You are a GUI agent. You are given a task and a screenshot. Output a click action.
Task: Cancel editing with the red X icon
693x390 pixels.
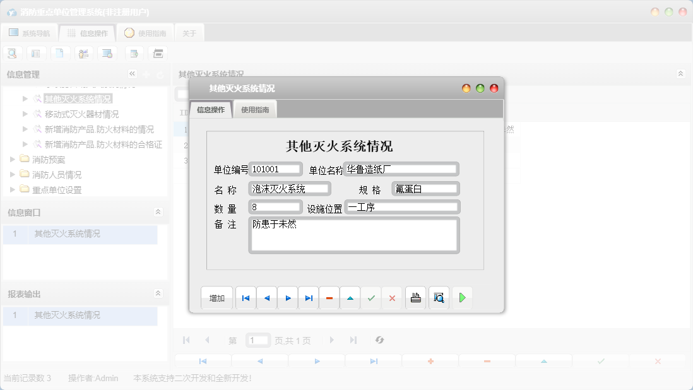click(x=392, y=297)
